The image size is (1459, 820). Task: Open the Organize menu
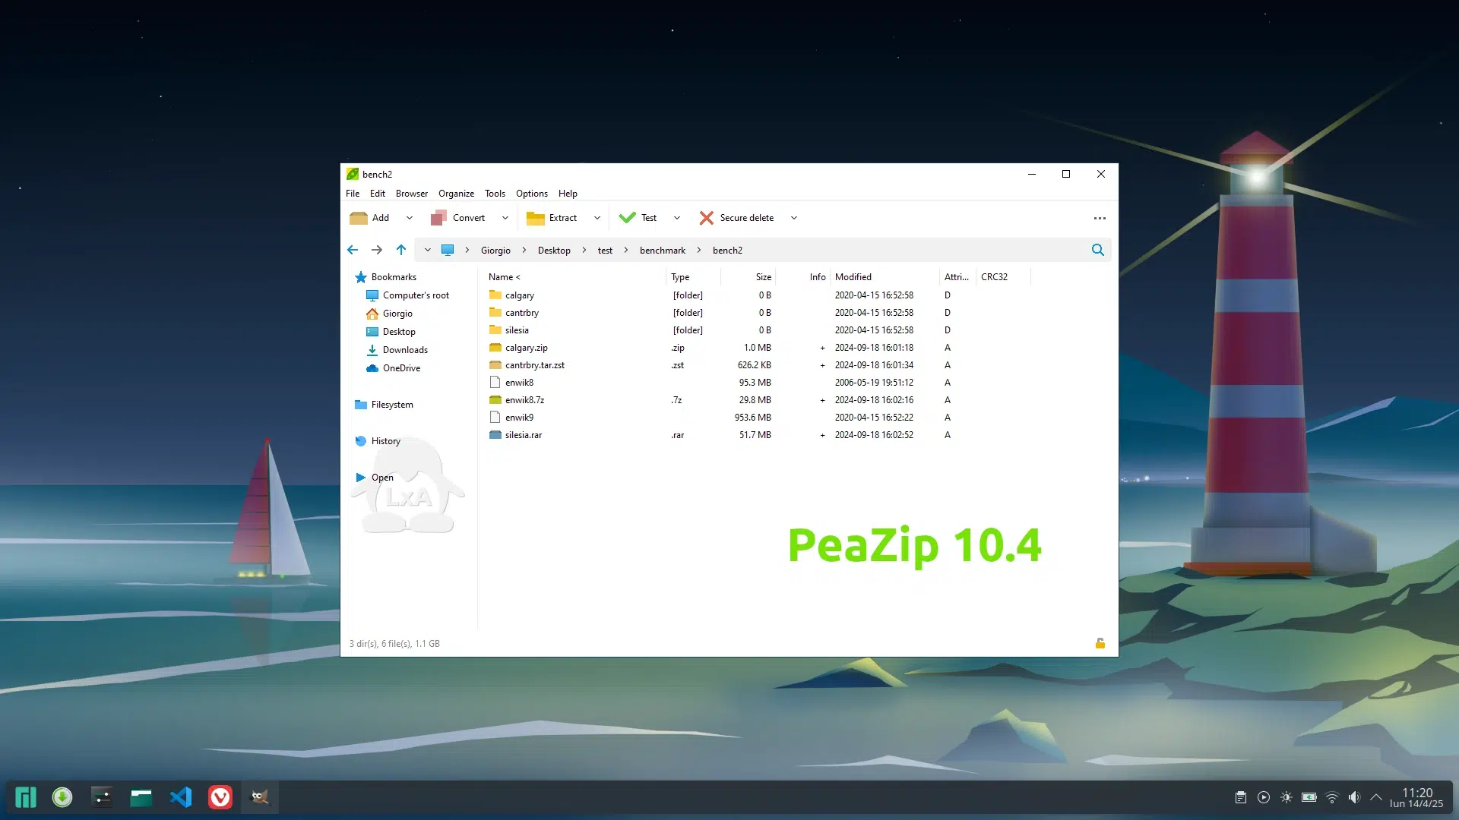tap(456, 194)
